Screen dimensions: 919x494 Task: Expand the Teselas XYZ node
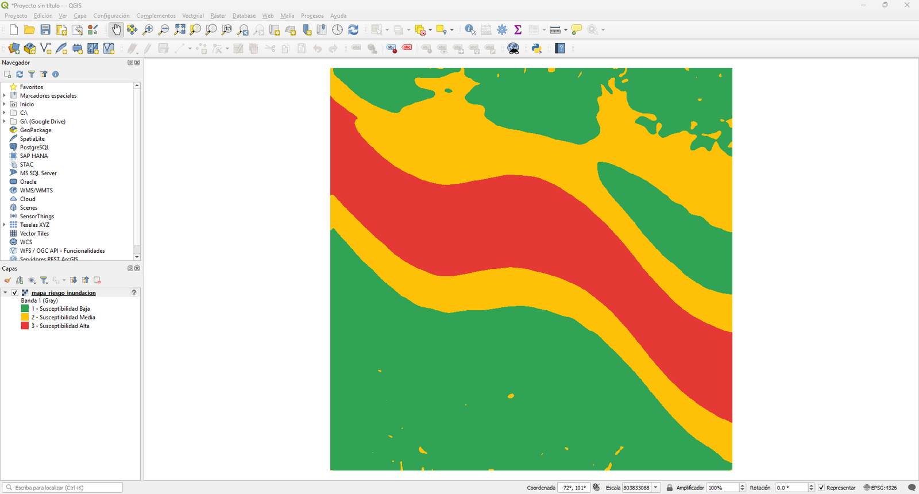pyautogui.click(x=5, y=225)
